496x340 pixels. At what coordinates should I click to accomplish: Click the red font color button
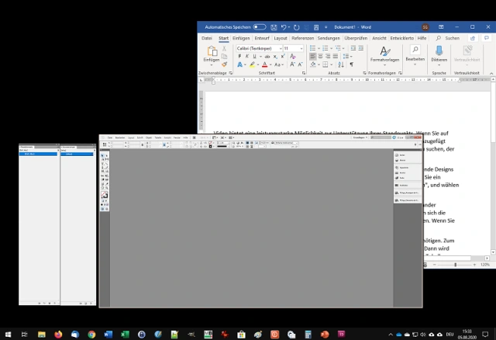(x=265, y=65)
